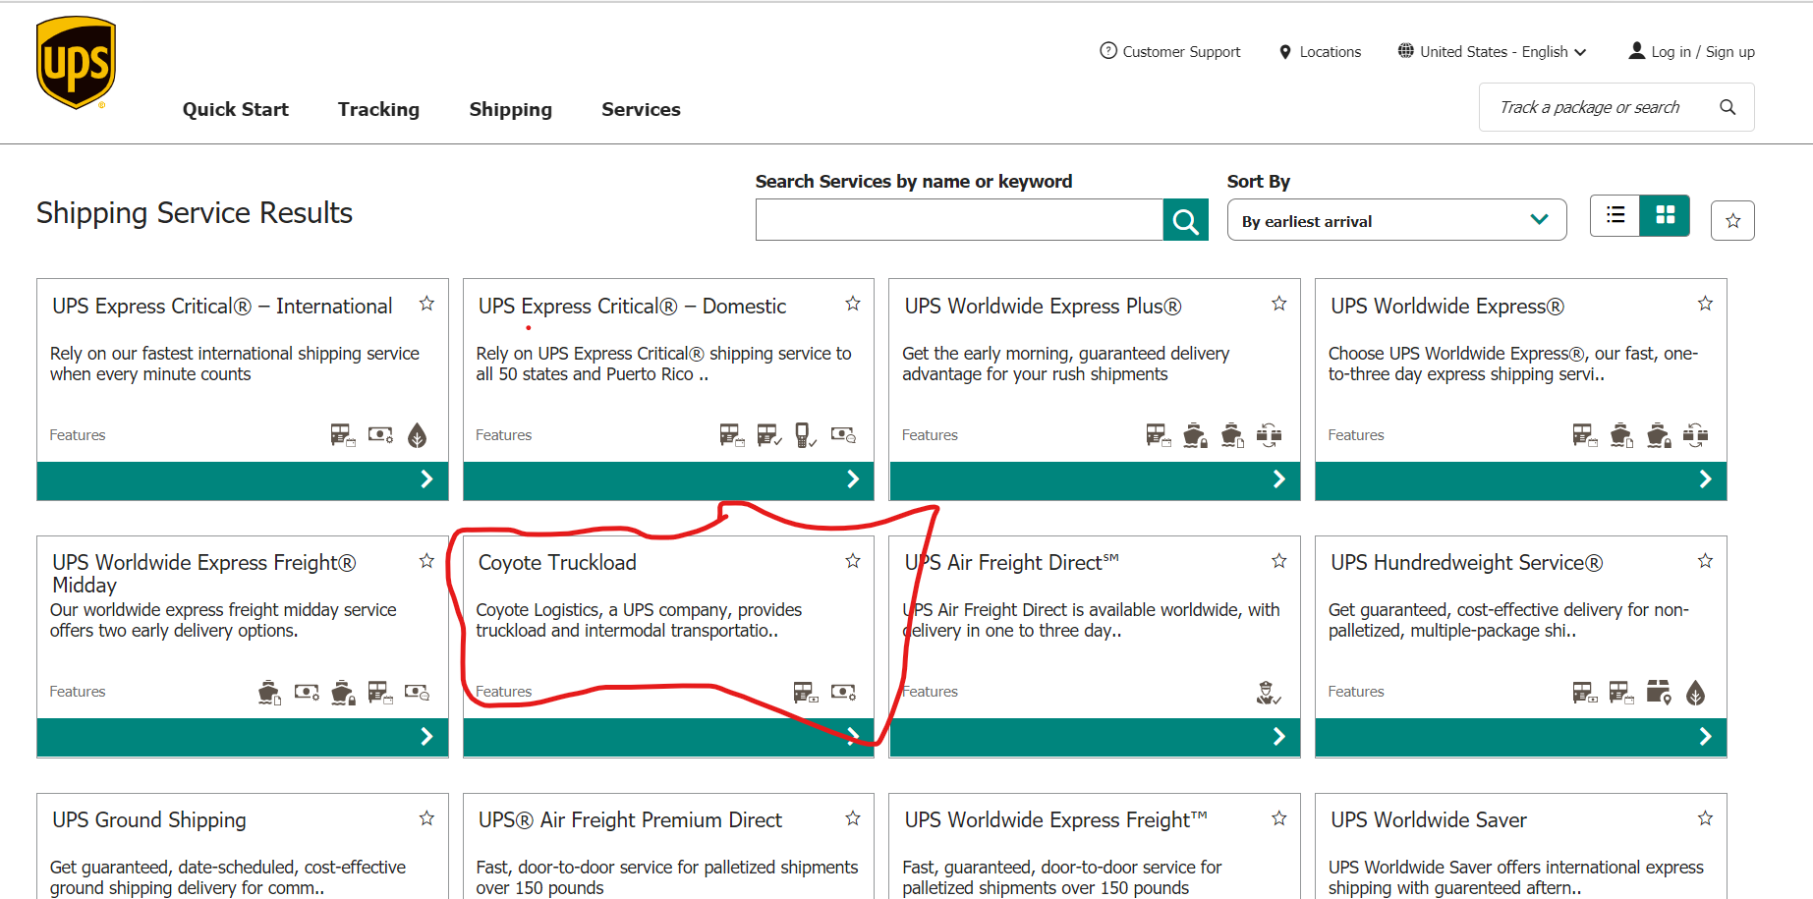1813x899 pixels.
Task: Click money feature icon on Coyote Truckload
Action: tap(843, 693)
